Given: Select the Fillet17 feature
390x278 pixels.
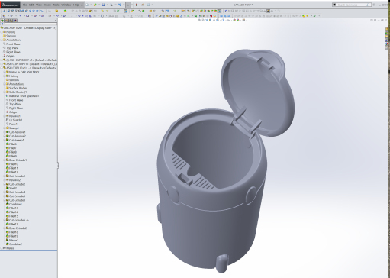Looking at the screenshot, I should click(x=13, y=224).
